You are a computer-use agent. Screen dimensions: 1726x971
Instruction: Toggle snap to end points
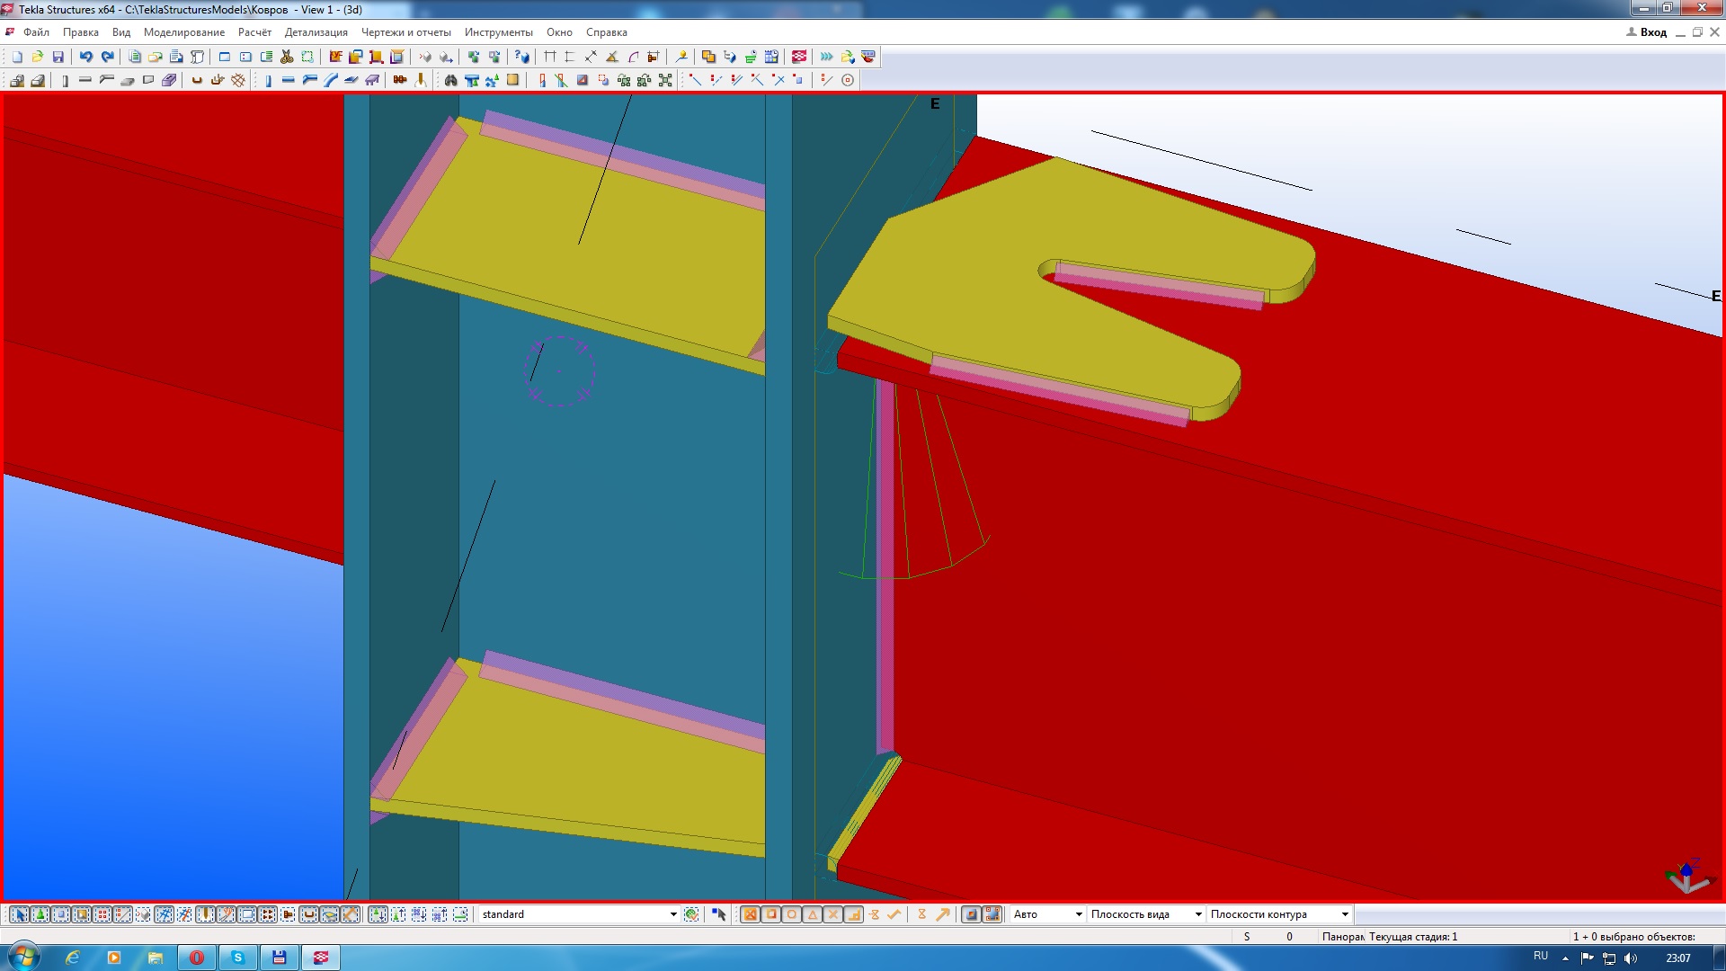(x=770, y=914)
